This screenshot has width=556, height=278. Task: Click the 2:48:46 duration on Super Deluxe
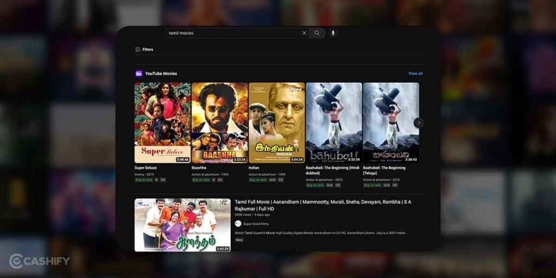[182, 160]
